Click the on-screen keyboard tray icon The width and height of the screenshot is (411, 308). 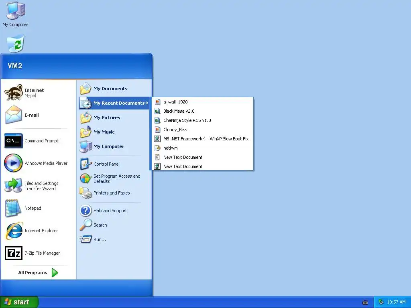coord(365,302)
